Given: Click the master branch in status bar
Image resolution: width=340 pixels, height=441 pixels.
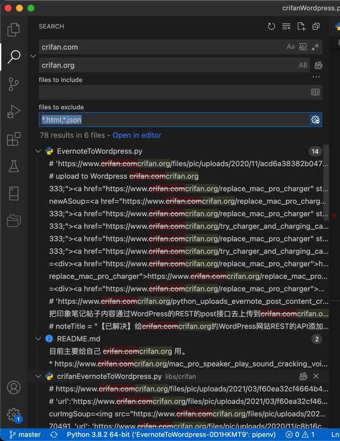Looking at the screenshot, I should (x=25, y=435).
